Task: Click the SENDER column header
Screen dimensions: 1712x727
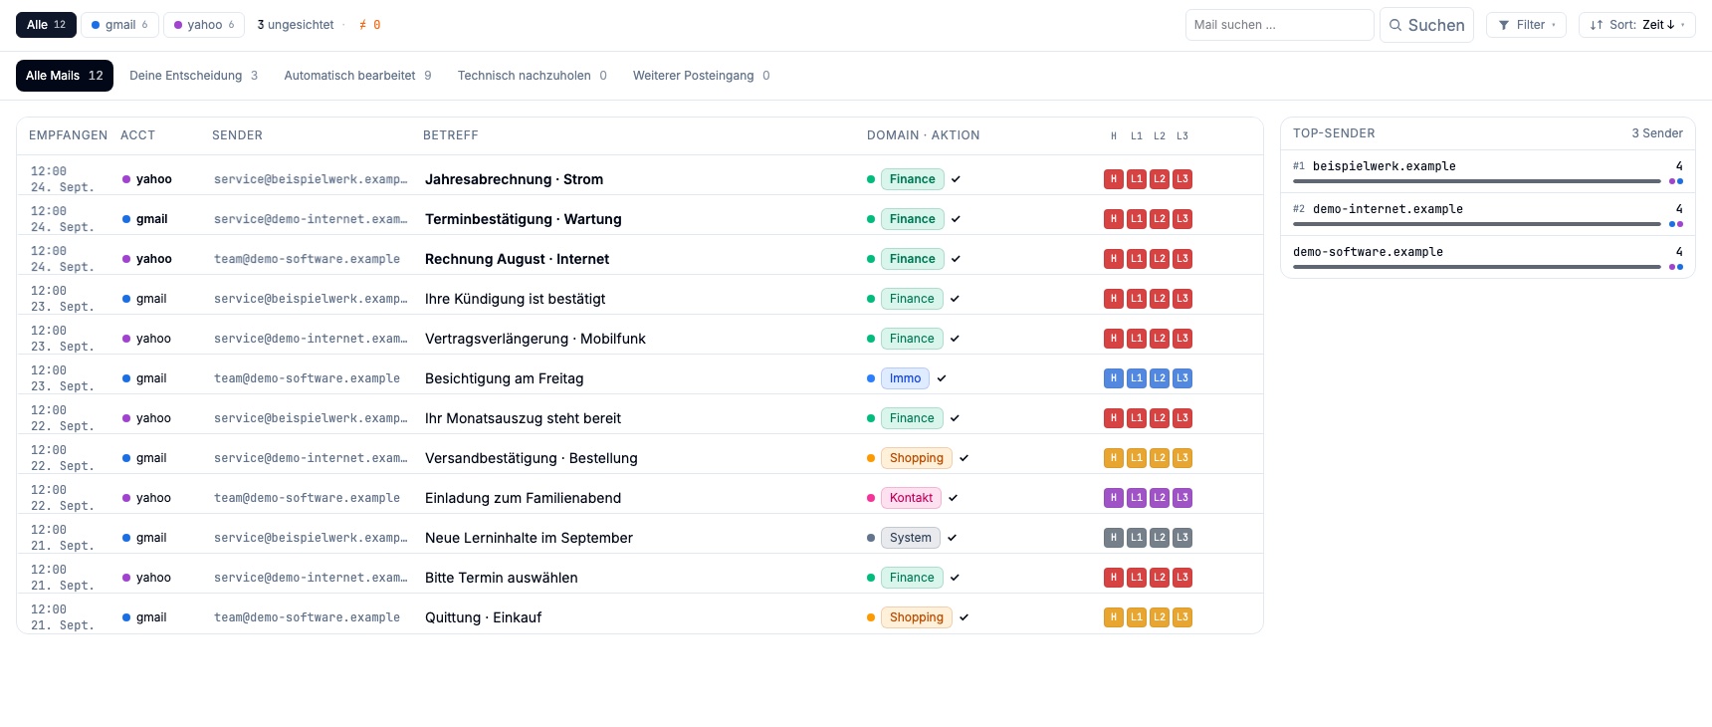Action: tap(237, 135)
